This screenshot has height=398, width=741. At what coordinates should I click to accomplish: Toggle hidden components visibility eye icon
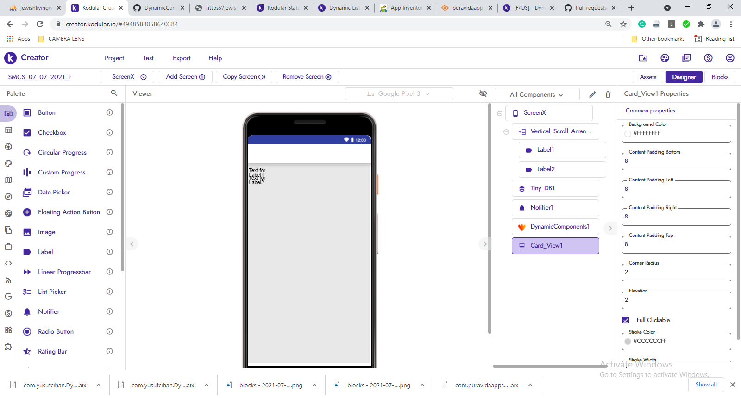point(483,93)
